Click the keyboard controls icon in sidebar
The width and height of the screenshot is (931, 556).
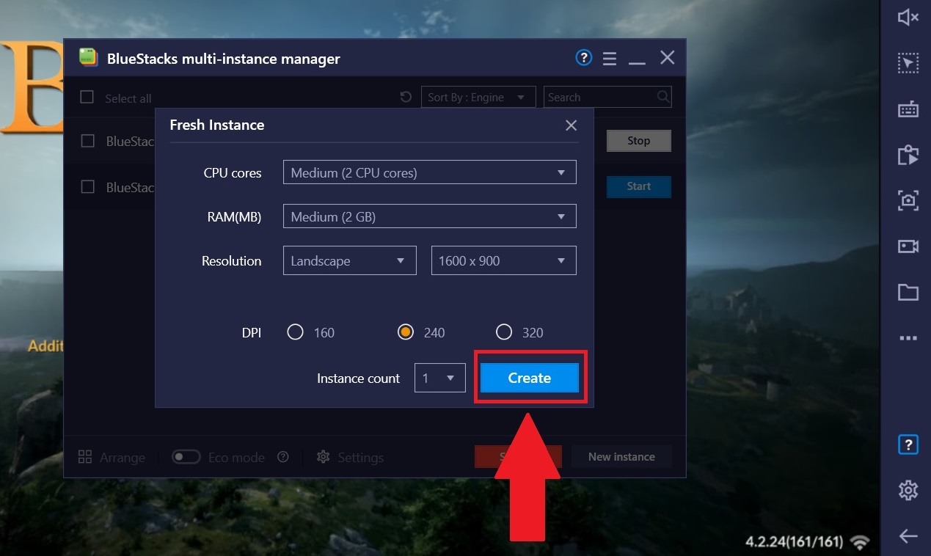pos(908,109)
